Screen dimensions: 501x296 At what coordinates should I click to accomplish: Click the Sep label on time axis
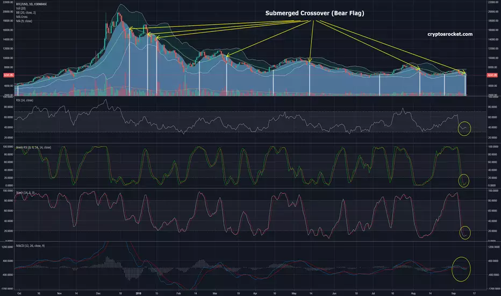click(453, 293)
